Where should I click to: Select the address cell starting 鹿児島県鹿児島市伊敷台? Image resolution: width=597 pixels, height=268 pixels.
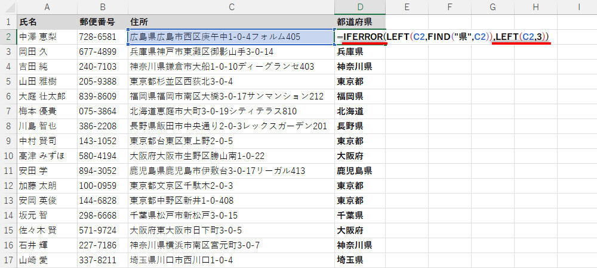[x=232, y=171]
